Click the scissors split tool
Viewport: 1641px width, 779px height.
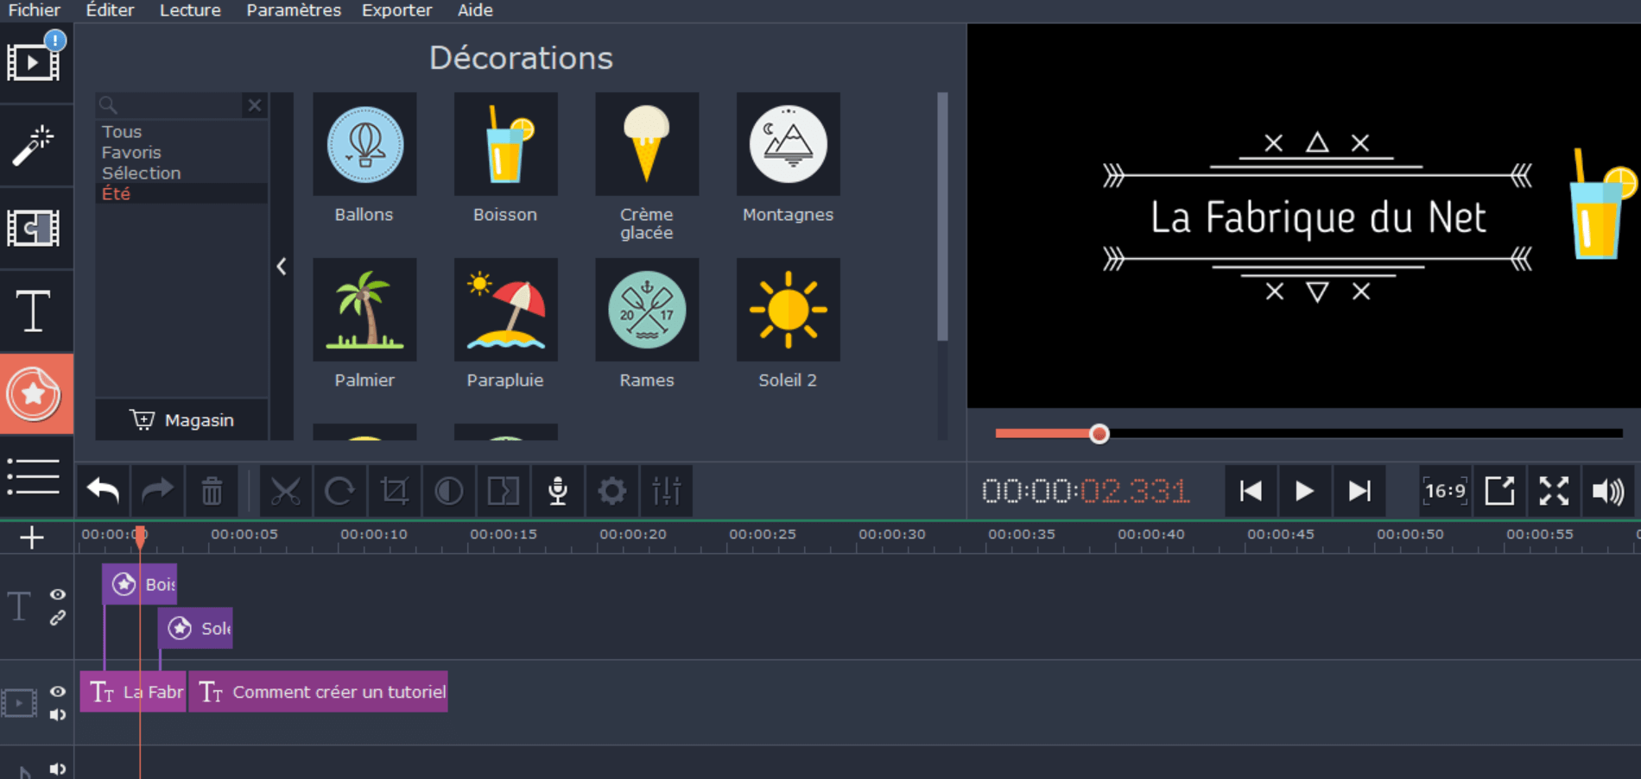[x=285, y=492]
